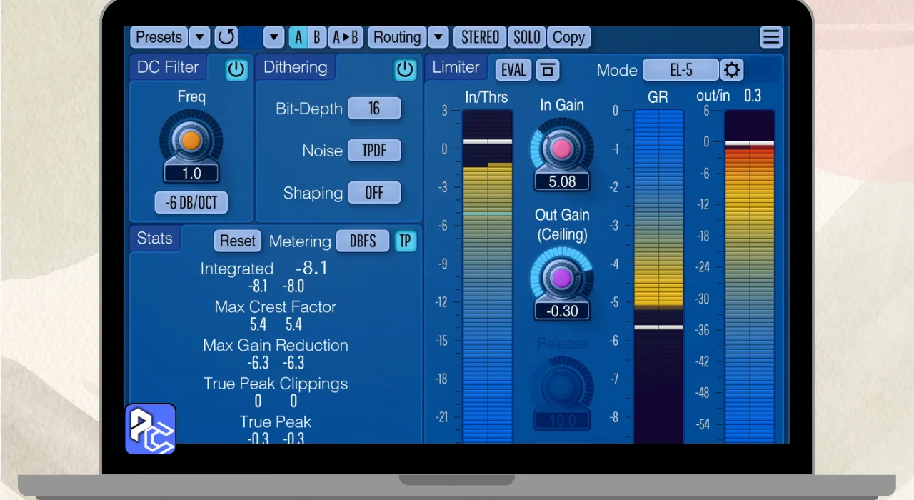Click the DC Filter Freq knob
The width and height of the screenshot is (914, 500).
coord(191,141)
